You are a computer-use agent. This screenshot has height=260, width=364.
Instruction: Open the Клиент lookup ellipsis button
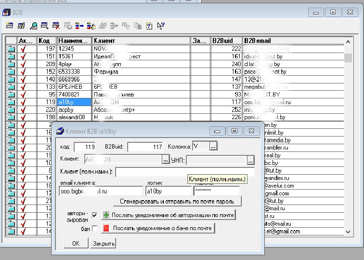[x=166, y=160]
